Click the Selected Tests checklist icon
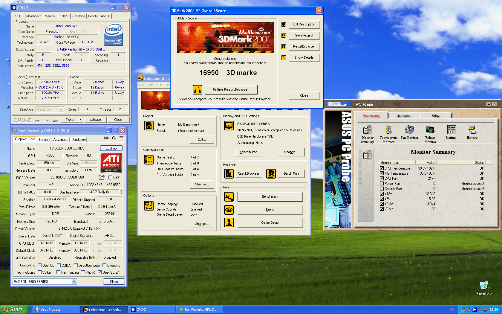502x314 pixels. [x=149, y=160]
